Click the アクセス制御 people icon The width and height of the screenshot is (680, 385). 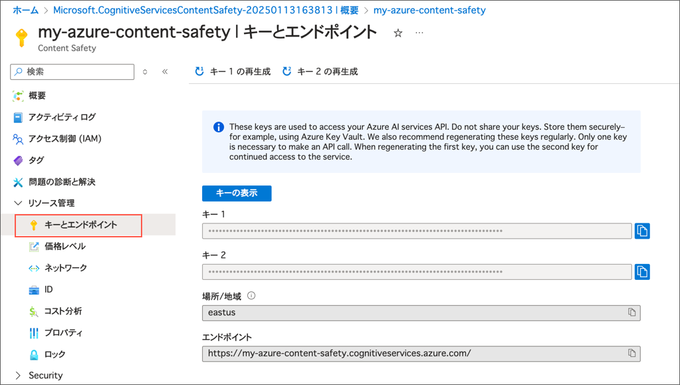18,139
